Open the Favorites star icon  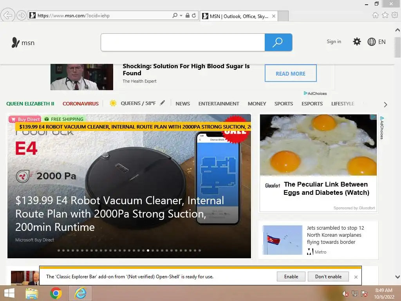[x=385, y=15]
